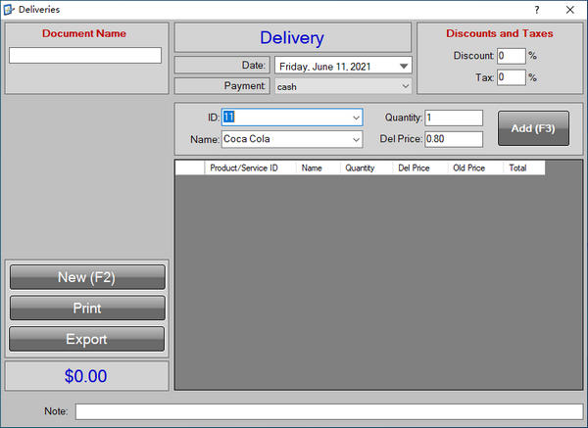Click the New (F2) button
The height and width of the screenshot is (428, 588).
coord(87,277)
